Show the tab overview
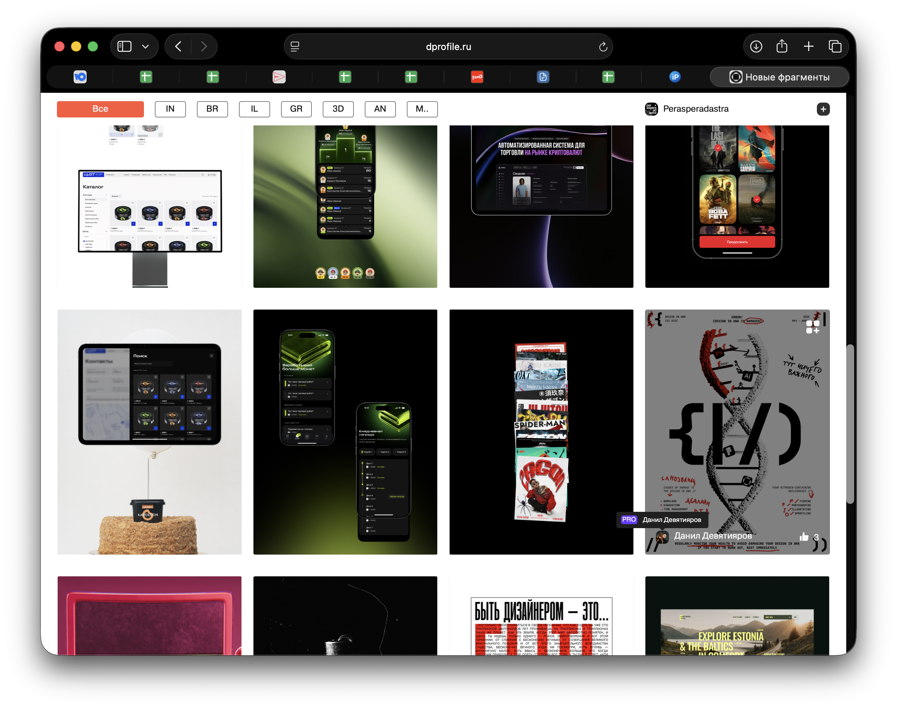 [835, 46]
